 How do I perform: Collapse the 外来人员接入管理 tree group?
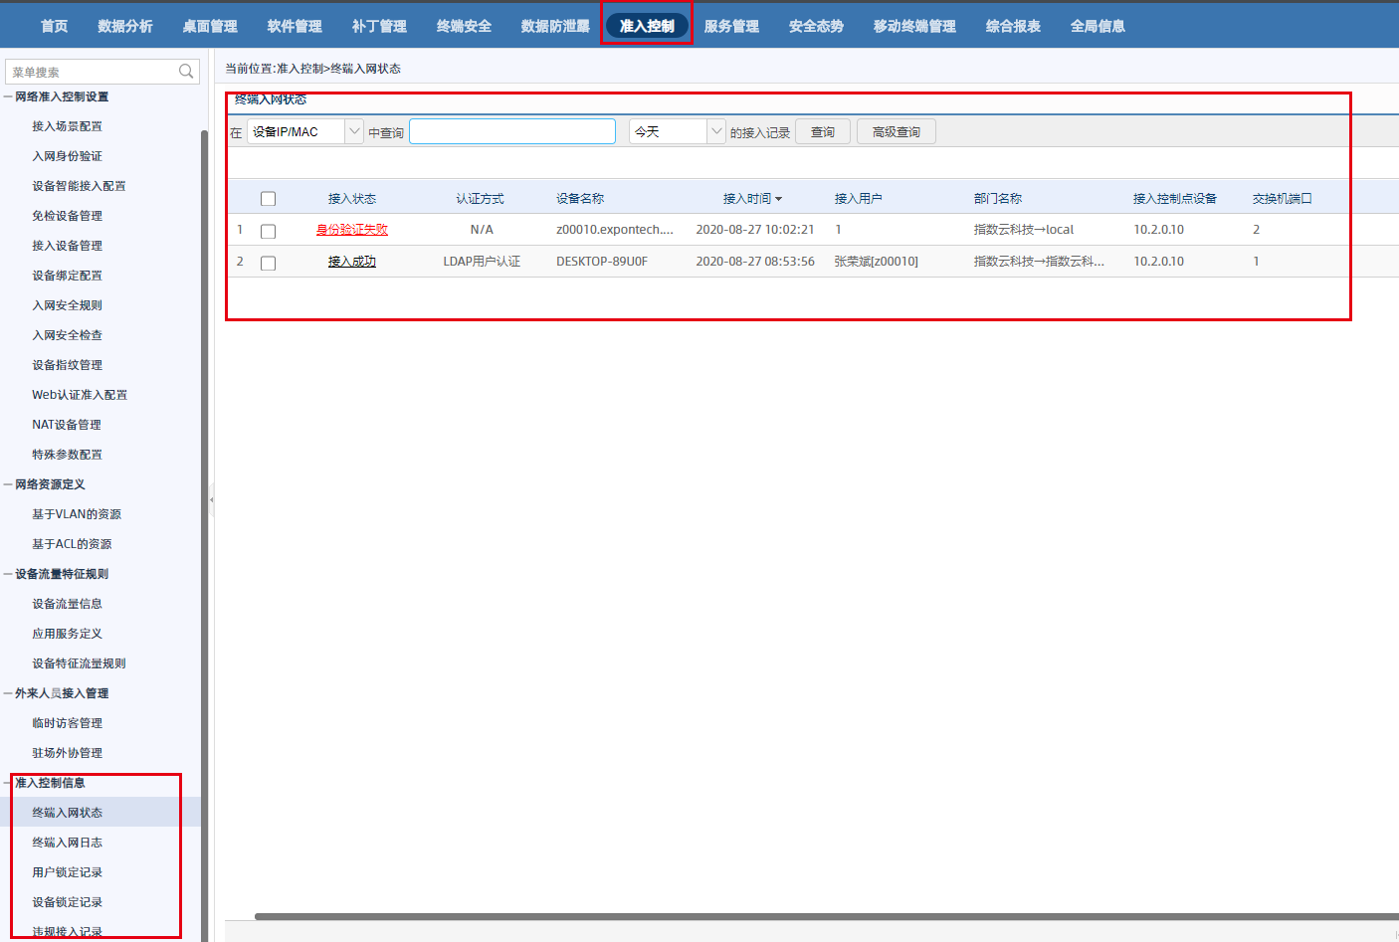click(x=8, y=693)
